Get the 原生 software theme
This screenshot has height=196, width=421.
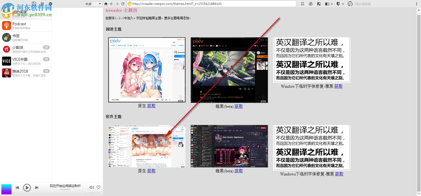click(x=151, y=171)
